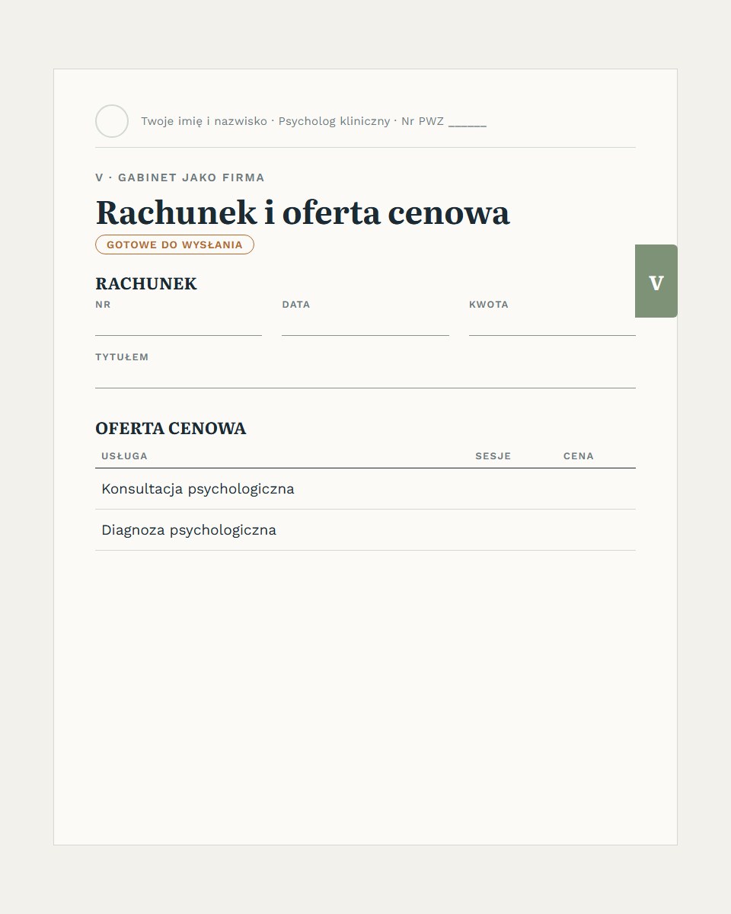Click the green section V side tab
The height and width of the screenshot is (914, 731).
coord(656,281)
